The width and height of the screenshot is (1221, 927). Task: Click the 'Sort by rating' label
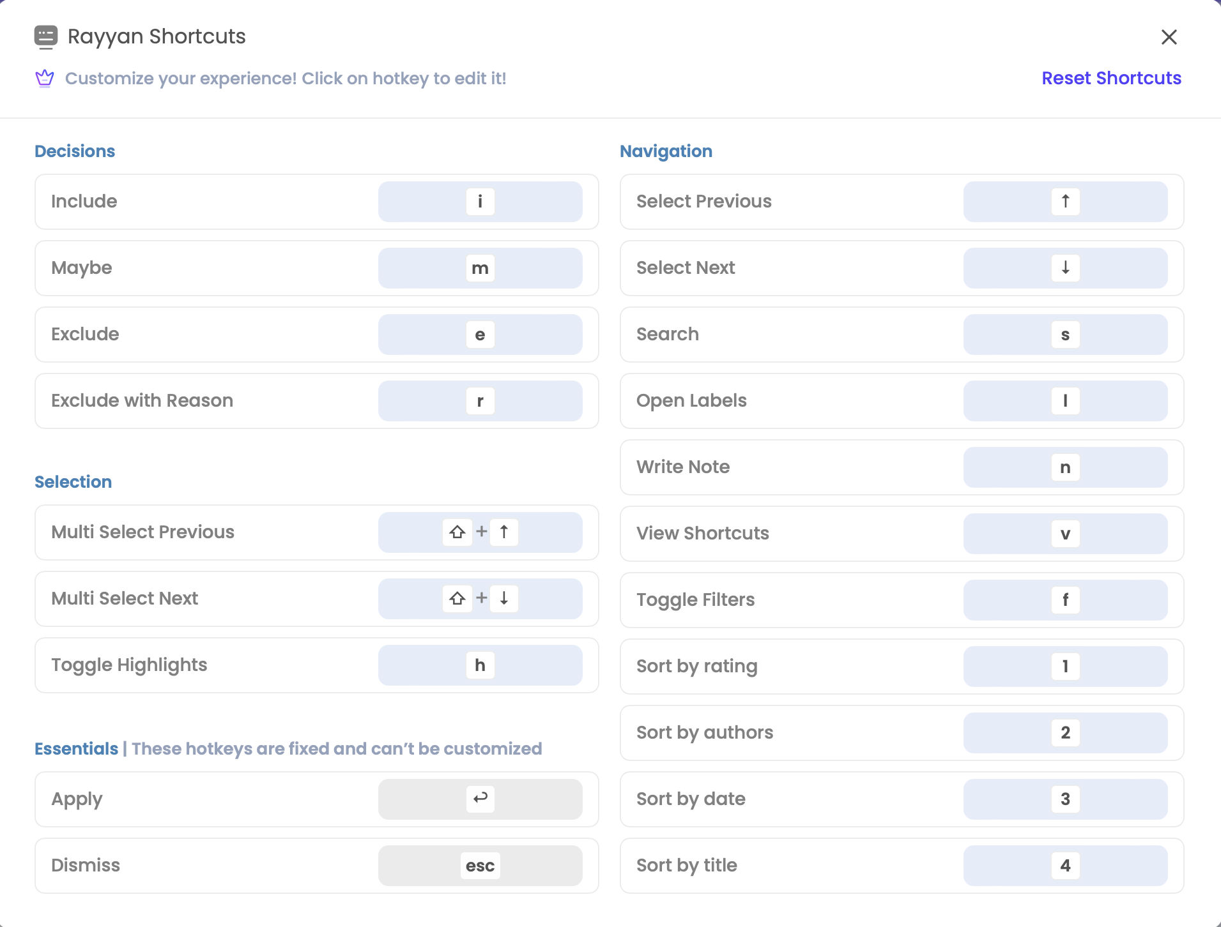click(x=697, y=667)
